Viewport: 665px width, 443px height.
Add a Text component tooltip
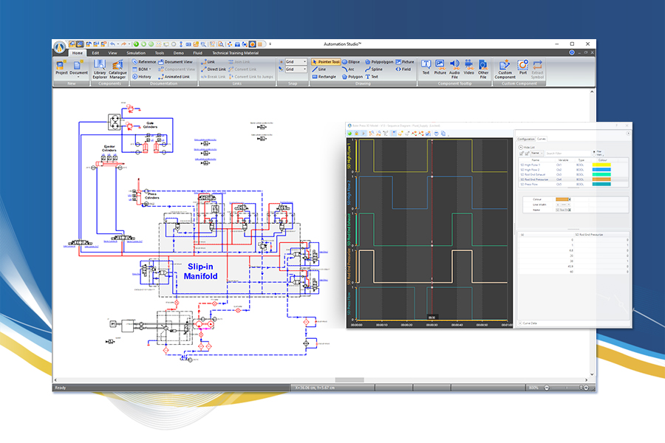click(426, 67)
